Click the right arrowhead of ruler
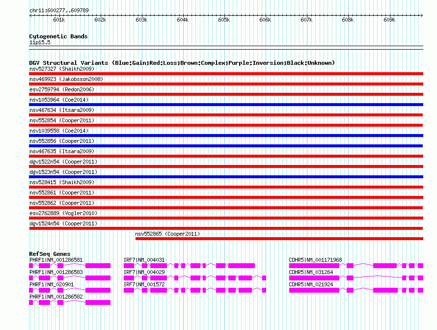 click(x=422, y=15)
